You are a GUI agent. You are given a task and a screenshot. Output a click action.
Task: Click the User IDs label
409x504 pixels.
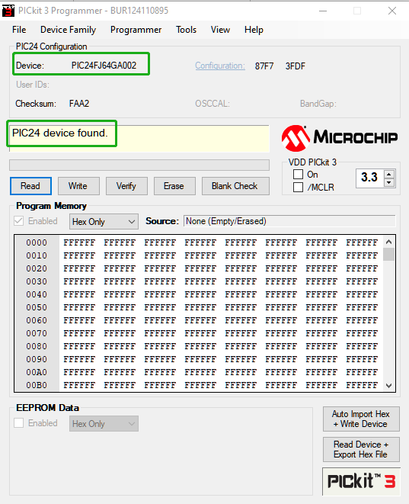point(33,85)
